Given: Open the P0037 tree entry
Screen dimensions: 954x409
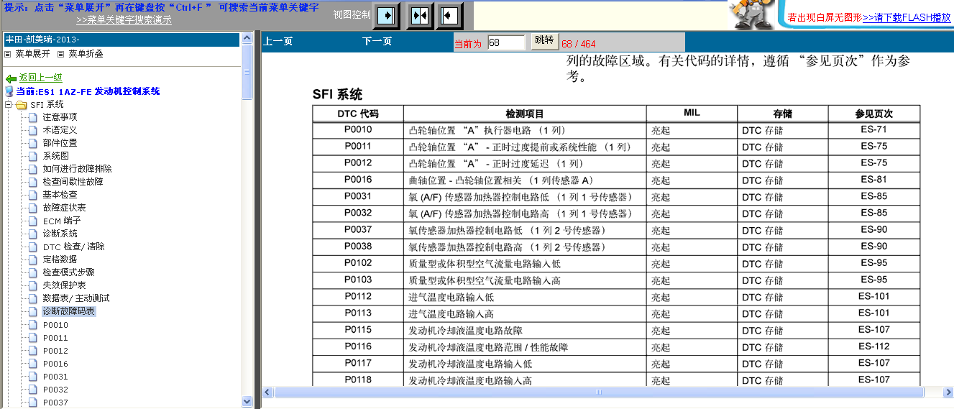Looking at the screenshot, I should 55,403.
